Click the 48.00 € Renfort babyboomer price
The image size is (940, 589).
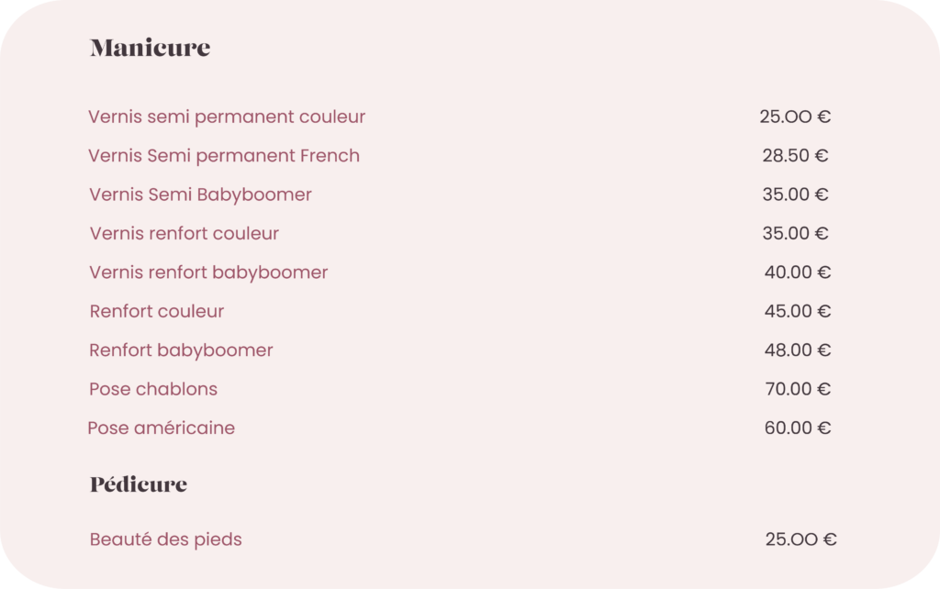[798, 350]
